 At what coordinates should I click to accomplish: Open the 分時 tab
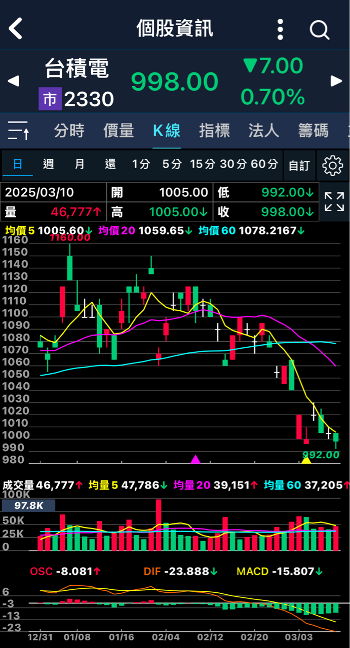69,131
